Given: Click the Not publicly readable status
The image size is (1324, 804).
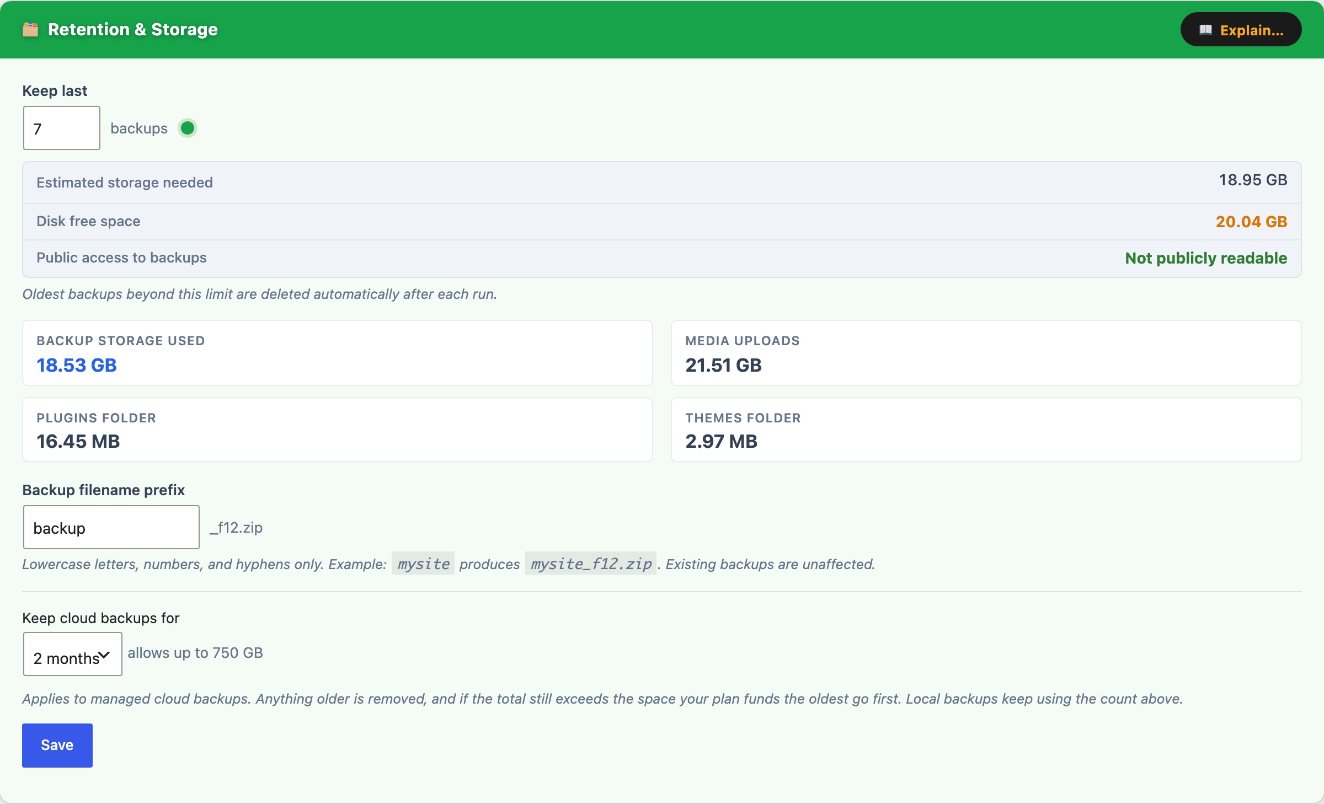Looking at the screenshot, I should click(1206, 258).
